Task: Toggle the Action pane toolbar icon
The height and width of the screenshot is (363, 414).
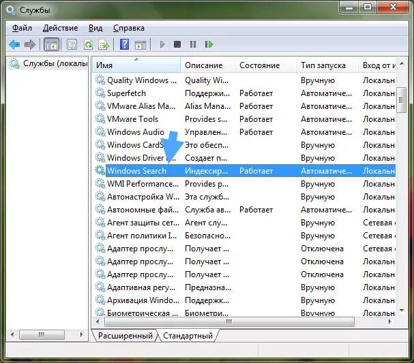Action: (141, 44)
